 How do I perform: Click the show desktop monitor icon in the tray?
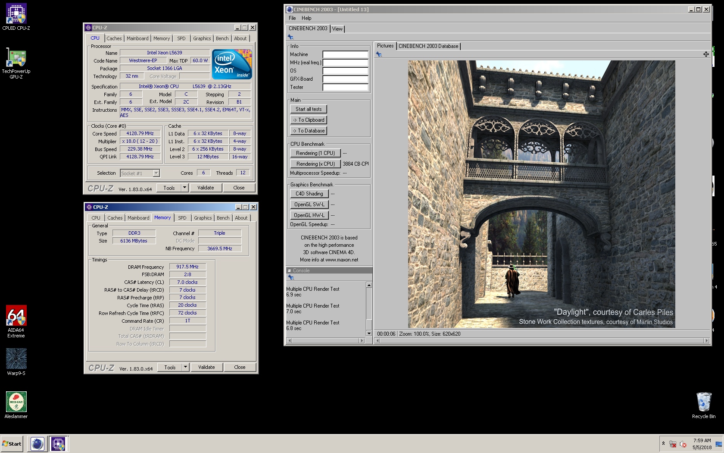719,444
